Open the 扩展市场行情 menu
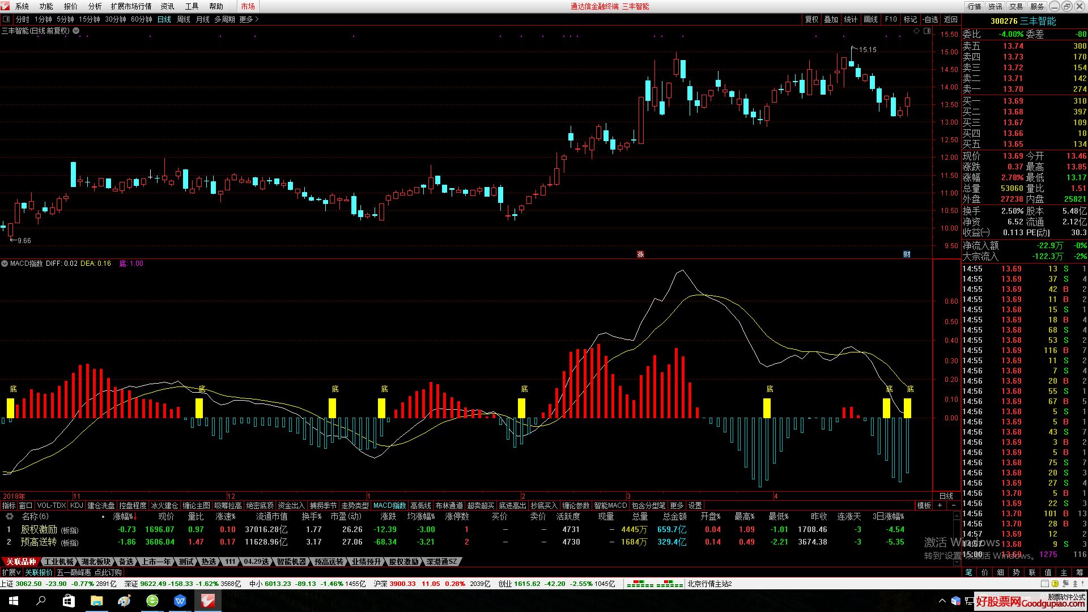Viewport: 1088px width, 612px height. (131, 6)
